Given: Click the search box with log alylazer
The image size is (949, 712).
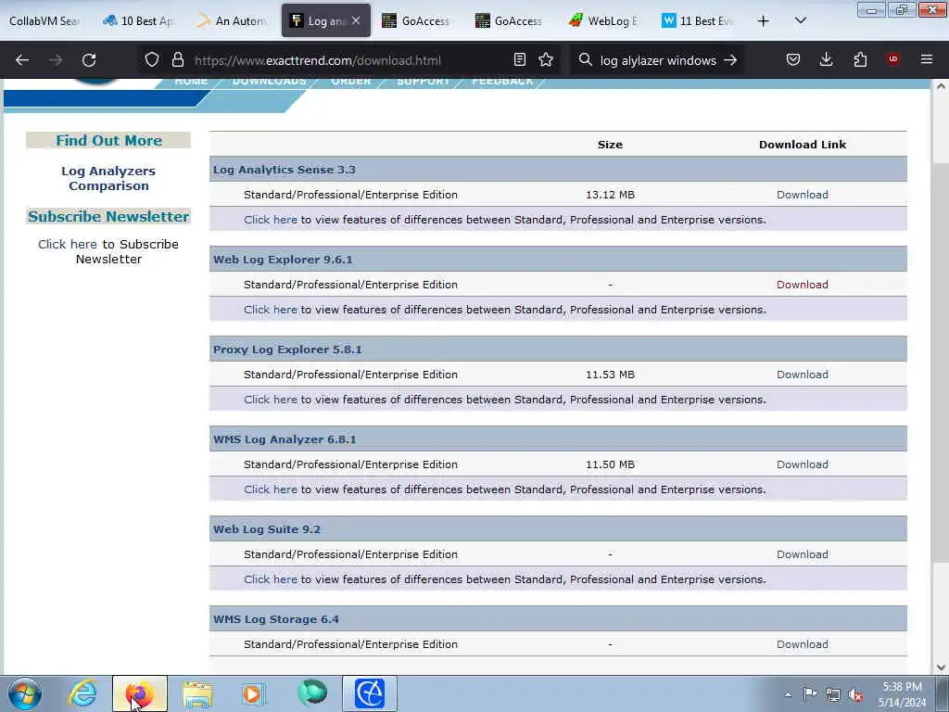Looking at the screenshot, I should click(x=658, y=60).
